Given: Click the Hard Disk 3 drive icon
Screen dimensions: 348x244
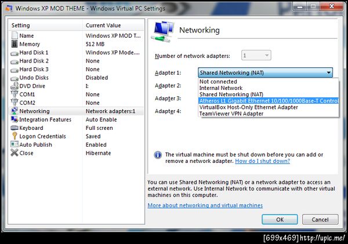Looking at the screenshot, I should pyautogui.click(x=14, y=70).
